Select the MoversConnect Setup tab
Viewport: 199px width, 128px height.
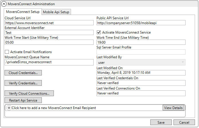23,12
